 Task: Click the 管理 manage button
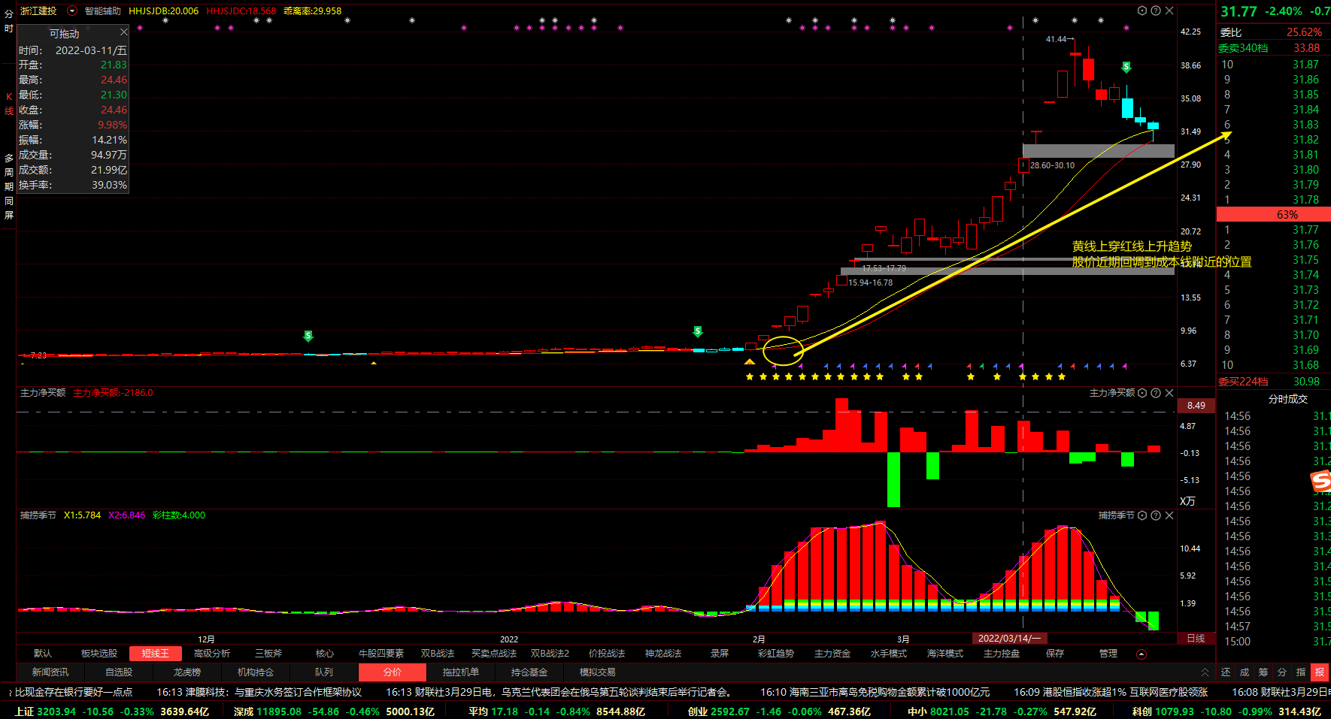click(1108, 654)
